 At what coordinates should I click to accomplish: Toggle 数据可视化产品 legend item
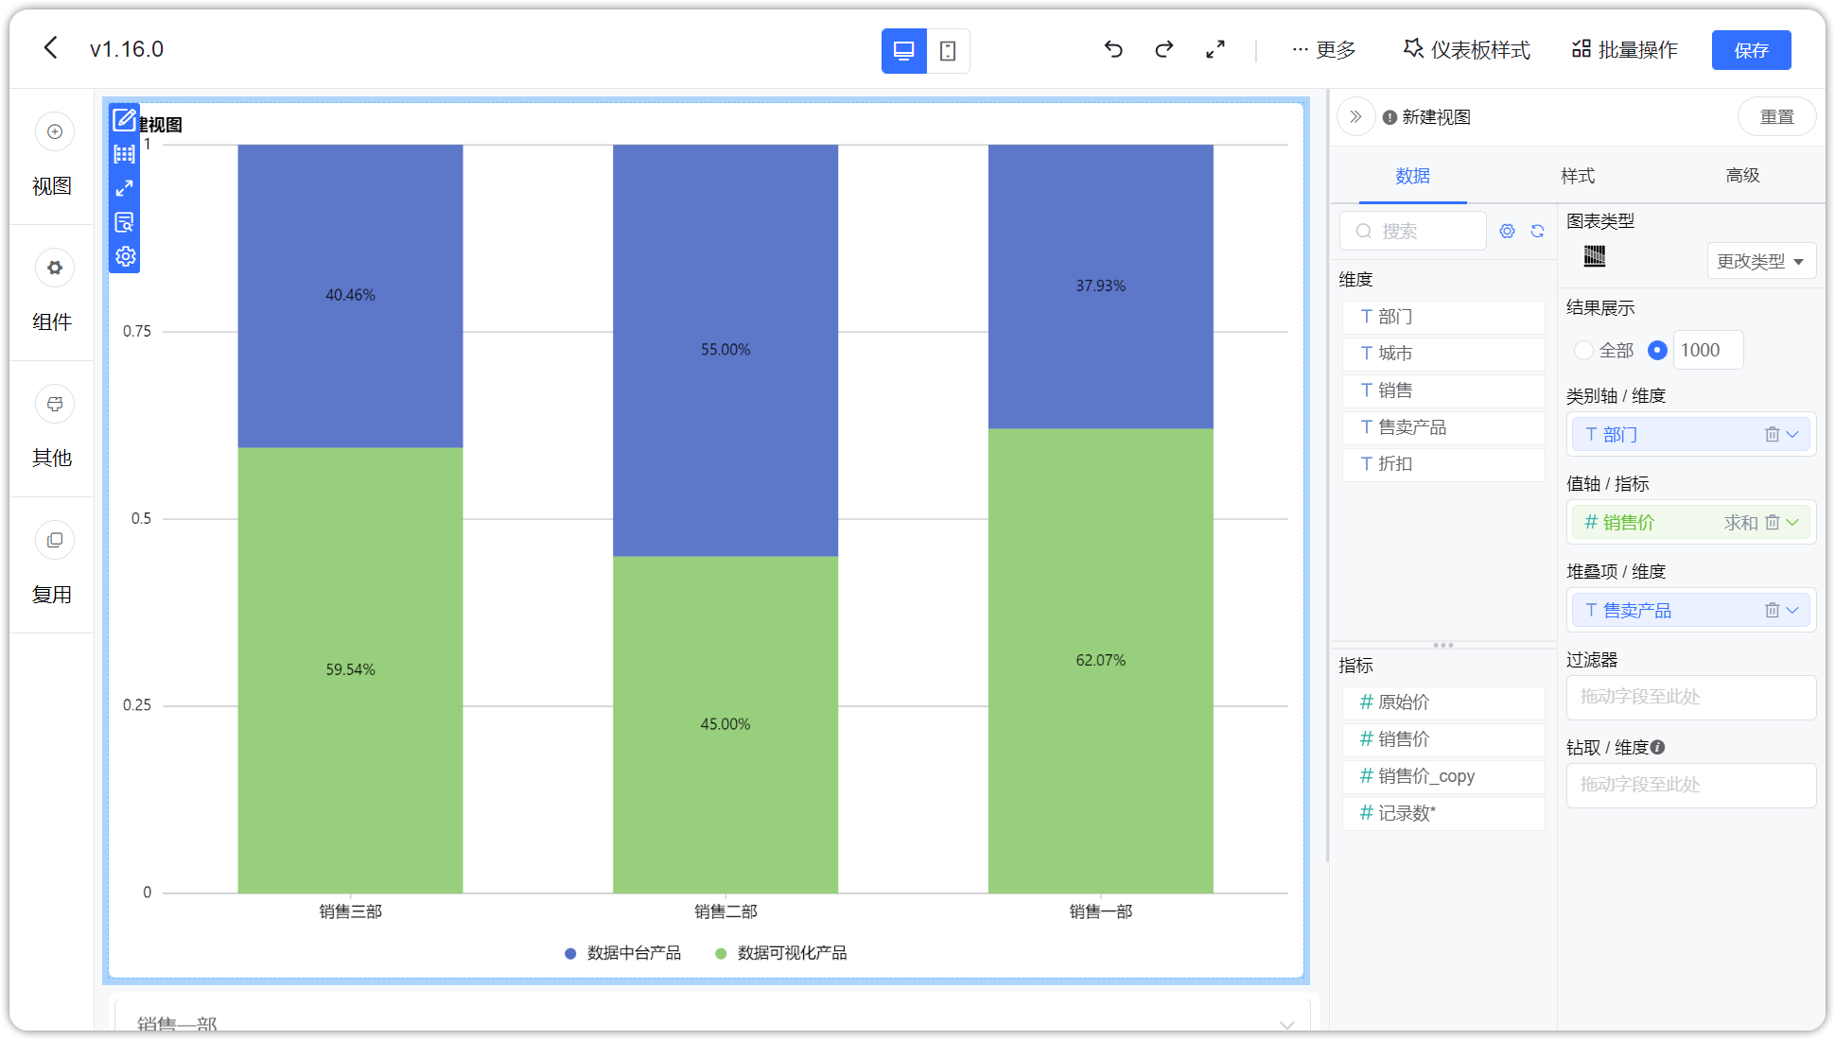coord(781,953)
